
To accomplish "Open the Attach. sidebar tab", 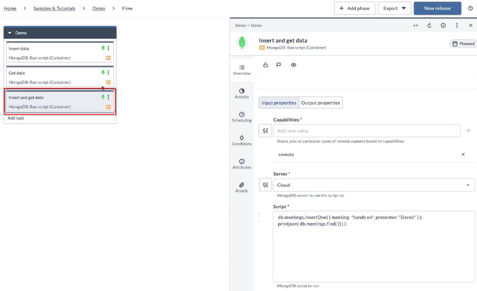I will (x=242, y=187).
